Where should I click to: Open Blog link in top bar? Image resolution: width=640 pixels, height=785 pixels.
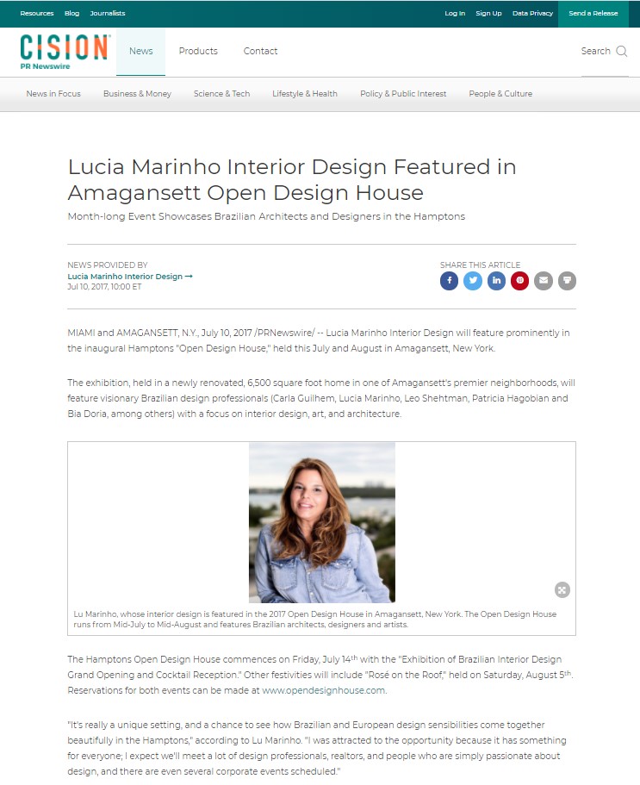72,14
